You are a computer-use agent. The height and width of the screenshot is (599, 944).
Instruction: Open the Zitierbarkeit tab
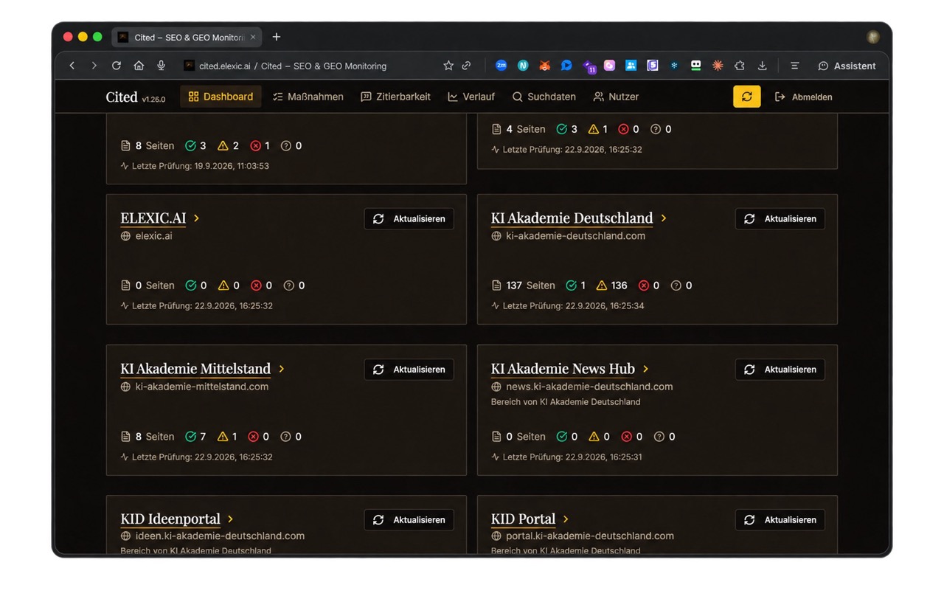pos(395,97)
